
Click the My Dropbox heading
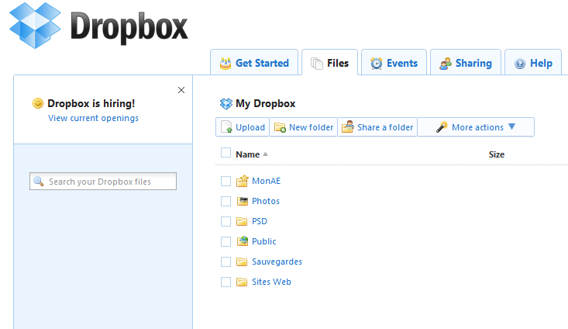coord(265,104)
